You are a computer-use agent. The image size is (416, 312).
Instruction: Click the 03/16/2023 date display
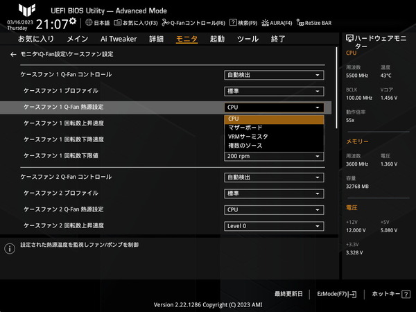tap(20, 22)
